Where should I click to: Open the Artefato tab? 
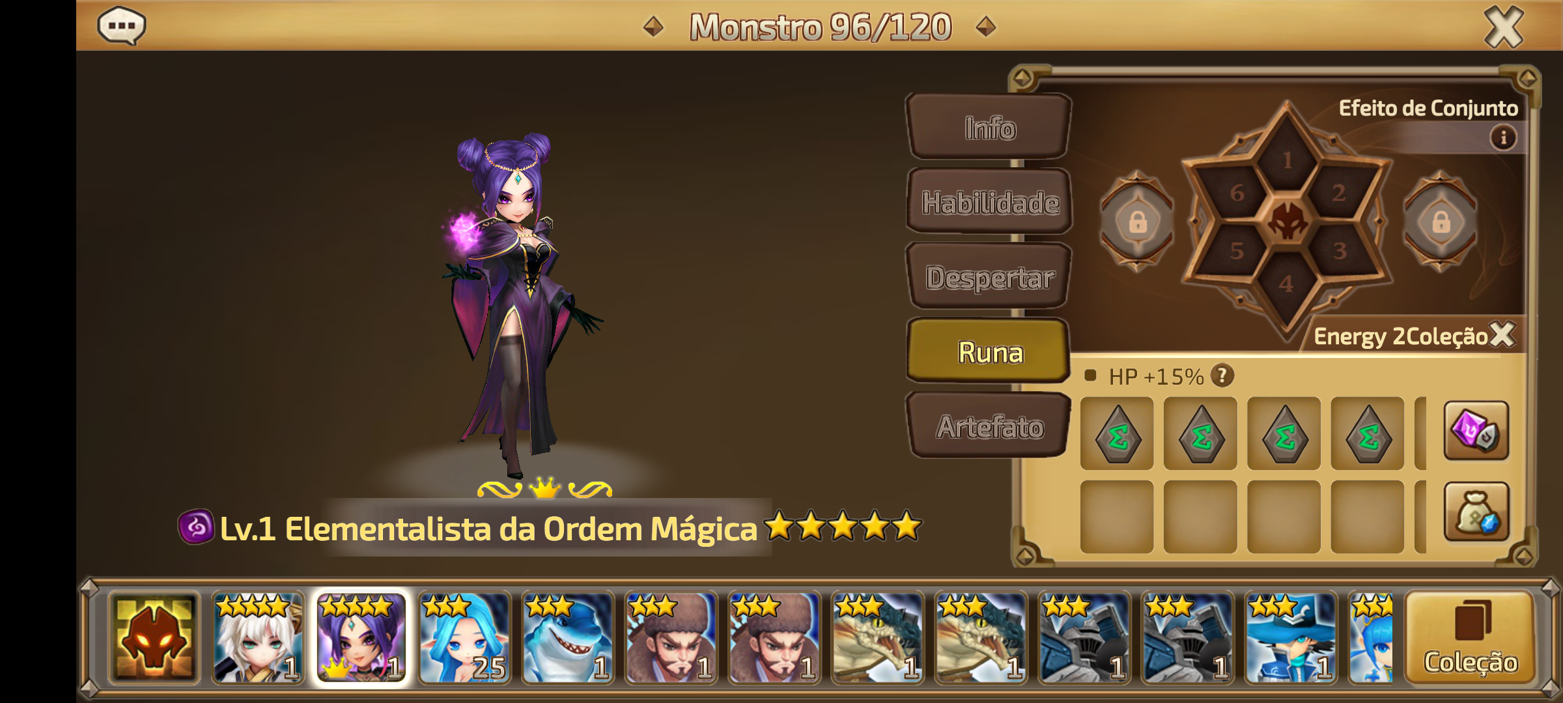pos(989,426)
